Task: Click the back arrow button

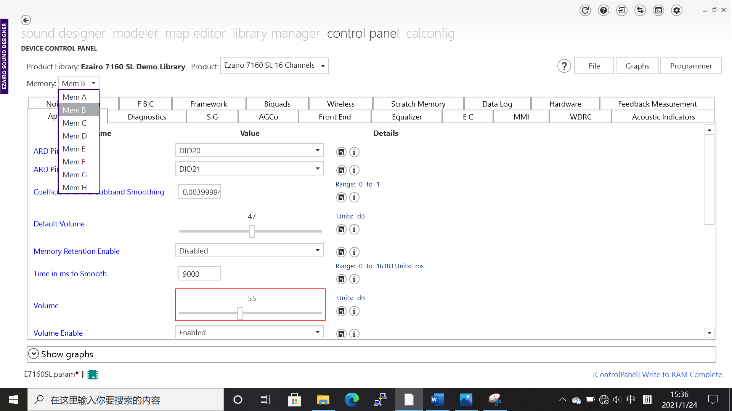Action: point(26,20)
